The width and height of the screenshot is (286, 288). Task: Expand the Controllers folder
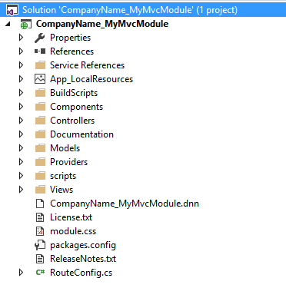[x=21, y=121]
